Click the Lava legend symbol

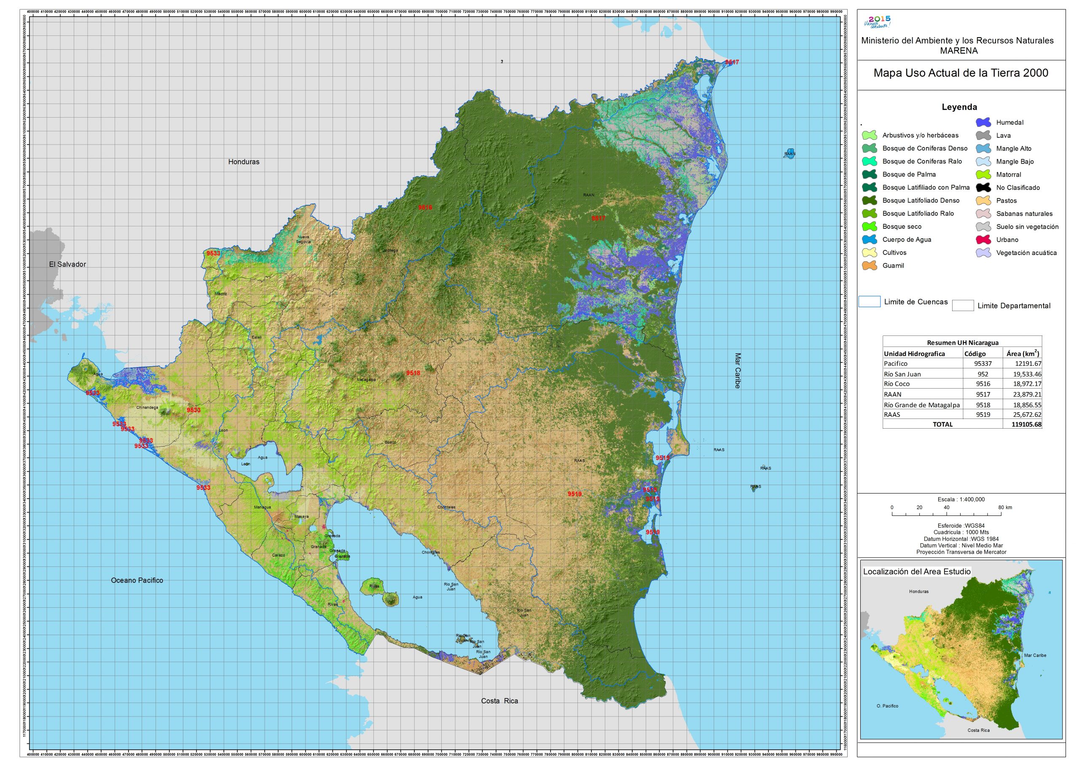tap(983, 135)
